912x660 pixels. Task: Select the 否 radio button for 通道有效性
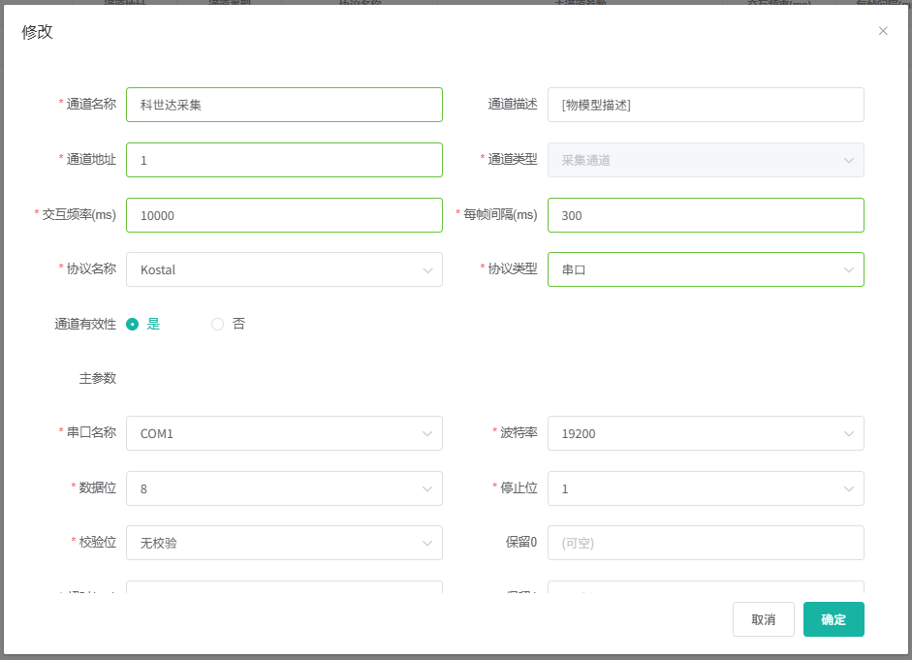[218, 325]
